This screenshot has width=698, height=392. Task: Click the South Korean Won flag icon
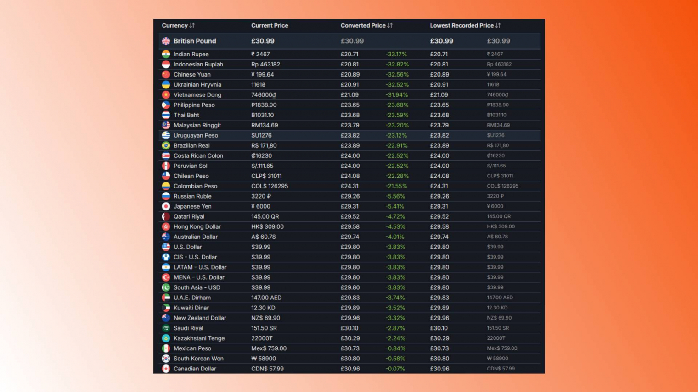tap(166, 359)
